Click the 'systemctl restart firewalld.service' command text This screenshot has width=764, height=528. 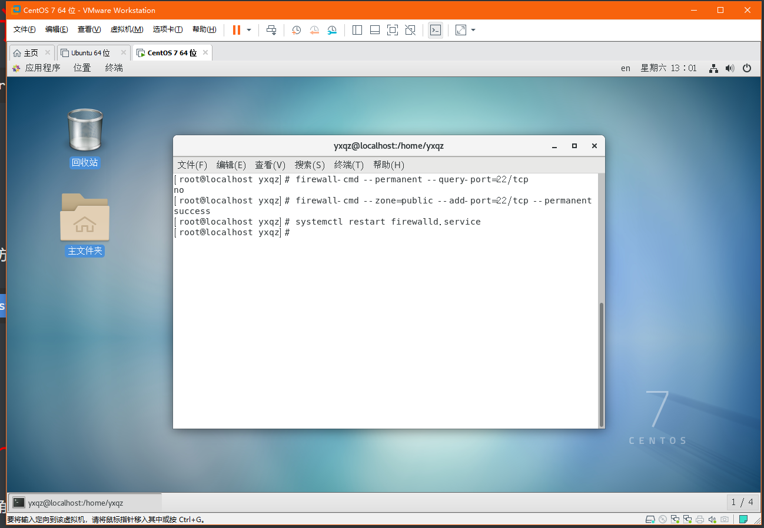coord(388,222)
